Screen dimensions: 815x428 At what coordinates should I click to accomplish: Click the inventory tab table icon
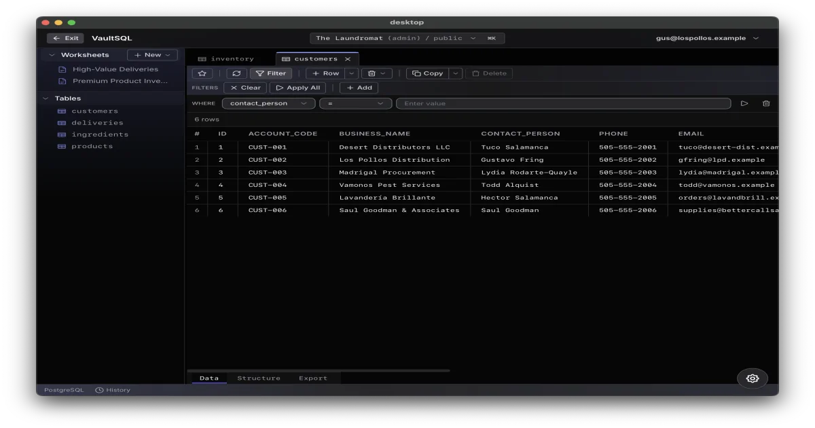click(x=202, y=59)
